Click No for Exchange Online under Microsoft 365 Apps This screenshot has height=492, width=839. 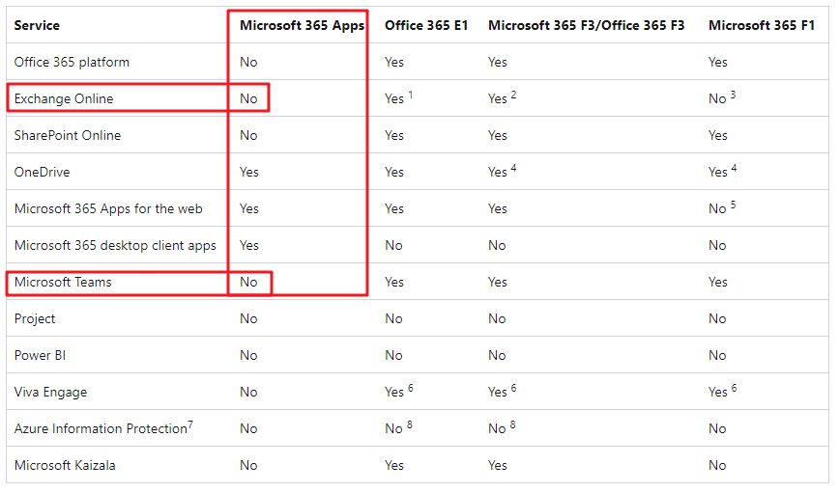click(248, 98)
